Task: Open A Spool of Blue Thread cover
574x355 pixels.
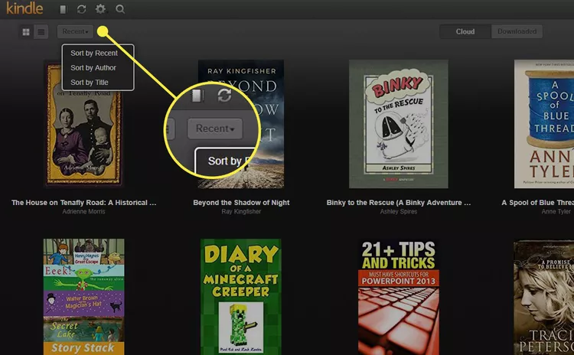Action: point(544,124)
